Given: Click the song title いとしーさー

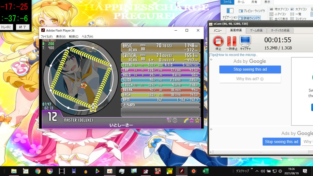Looking at the screenshot, I should point(121,125).
